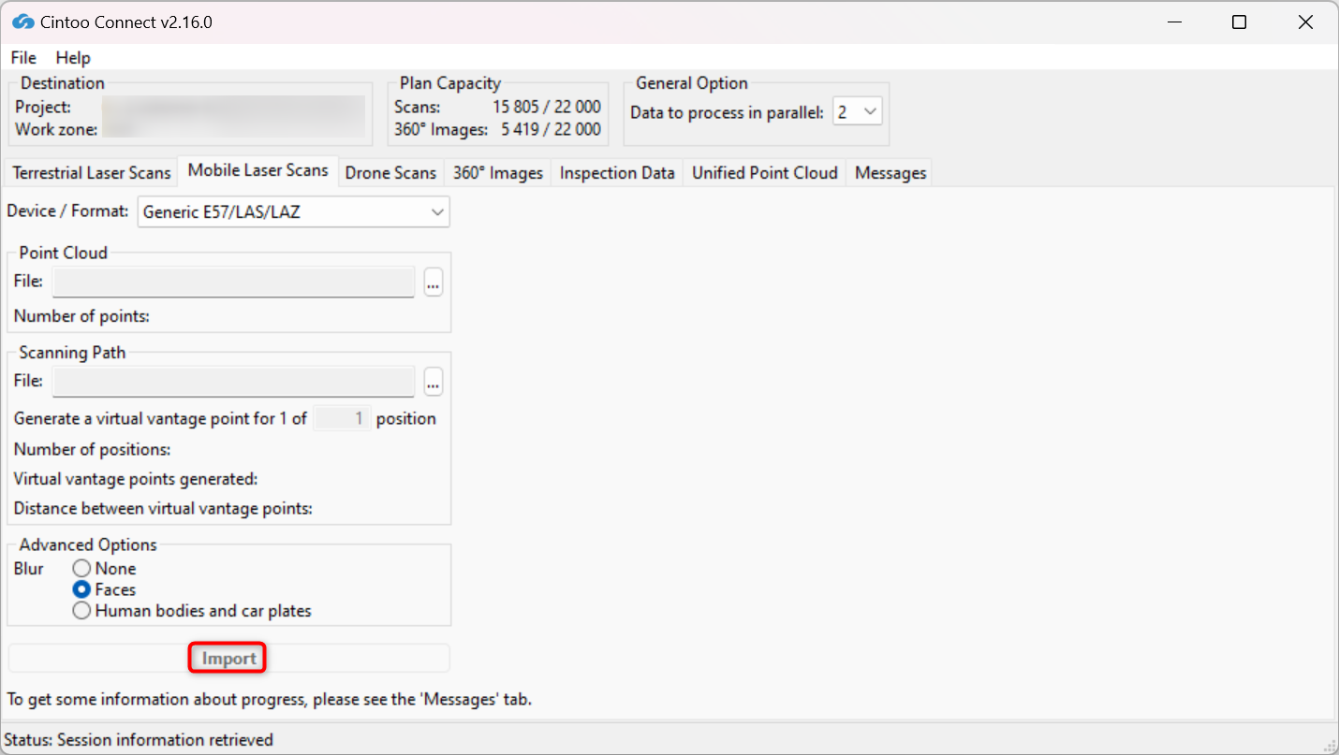This screenshot has height=755, width=1339.
Task: Click 'Distance between virtual vantage points:' label
Action: tap(163, 509)
